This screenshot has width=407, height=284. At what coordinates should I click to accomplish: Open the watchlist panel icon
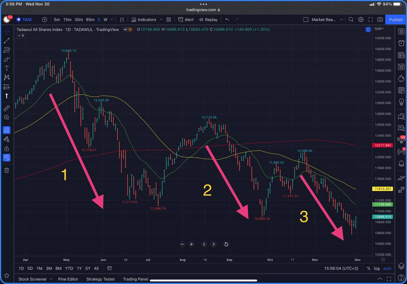(401, 31)
